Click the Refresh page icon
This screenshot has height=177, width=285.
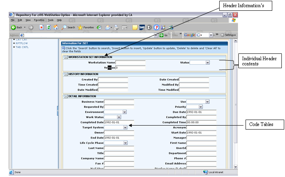[x=49, y=28]
